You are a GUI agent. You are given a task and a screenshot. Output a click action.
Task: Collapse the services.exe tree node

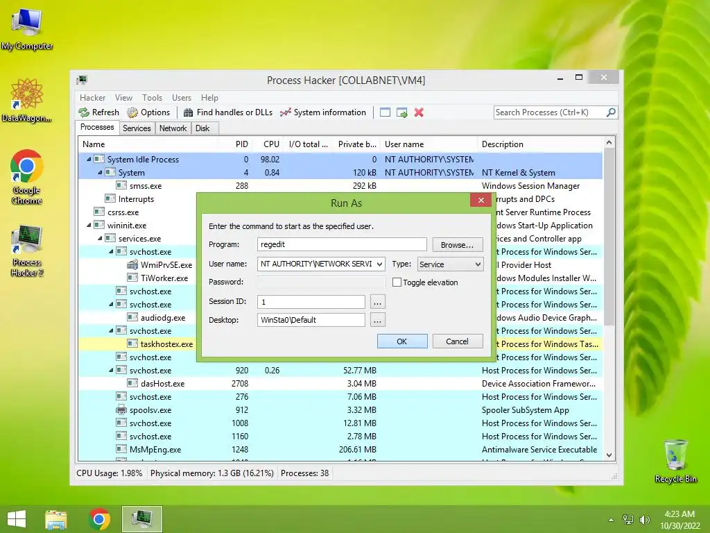[100, 239]
